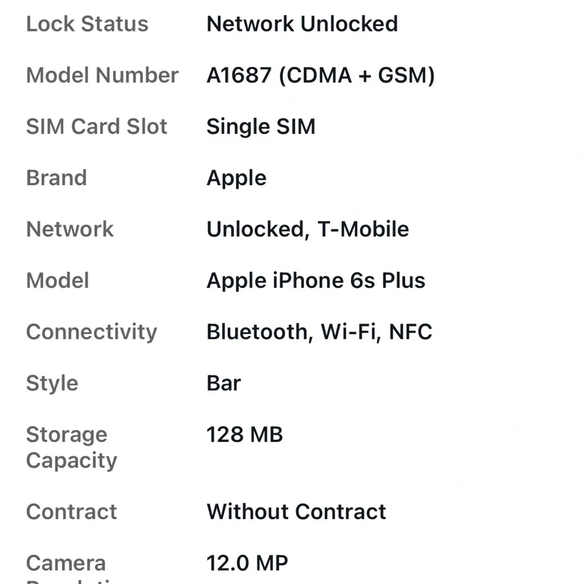Tap the 12.0 MP camera value
The height and width of the screenshot is (584, 584).
click(247, 563)
